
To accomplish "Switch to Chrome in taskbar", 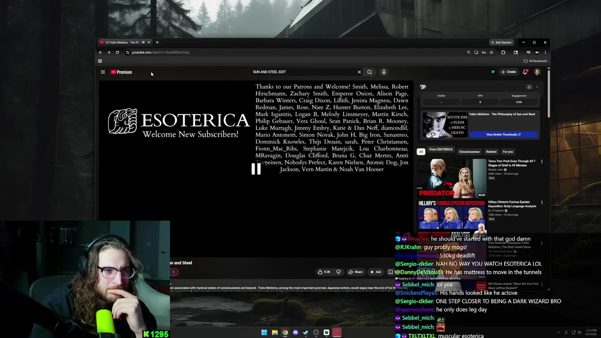I will pyautogui.click(x=285, y=332).
